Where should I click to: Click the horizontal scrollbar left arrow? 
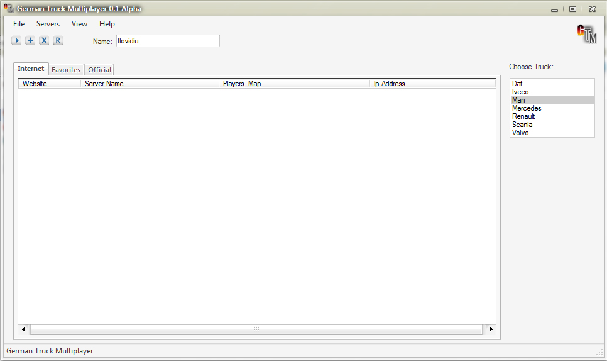tap(23, 329)
